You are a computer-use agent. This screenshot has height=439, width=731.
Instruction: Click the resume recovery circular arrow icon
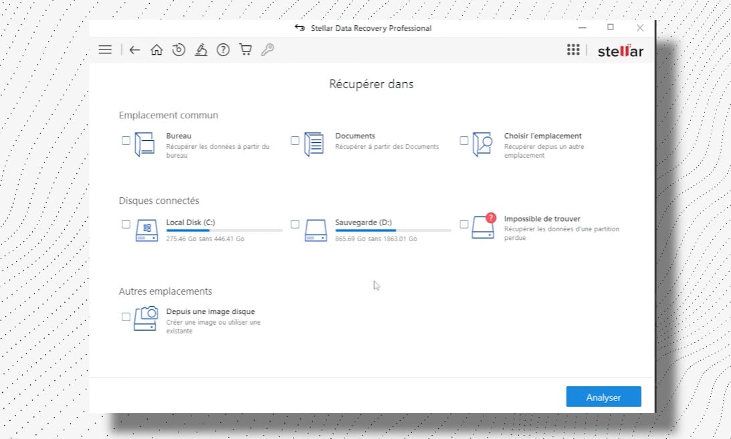(x=178, y=49)
